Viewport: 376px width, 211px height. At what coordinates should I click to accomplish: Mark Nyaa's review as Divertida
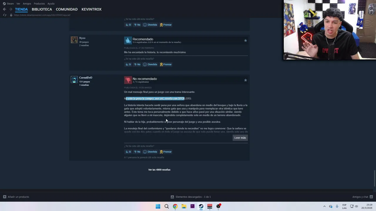point(150,64)
